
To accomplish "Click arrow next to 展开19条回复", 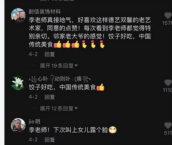I will (x=76, y=65).
